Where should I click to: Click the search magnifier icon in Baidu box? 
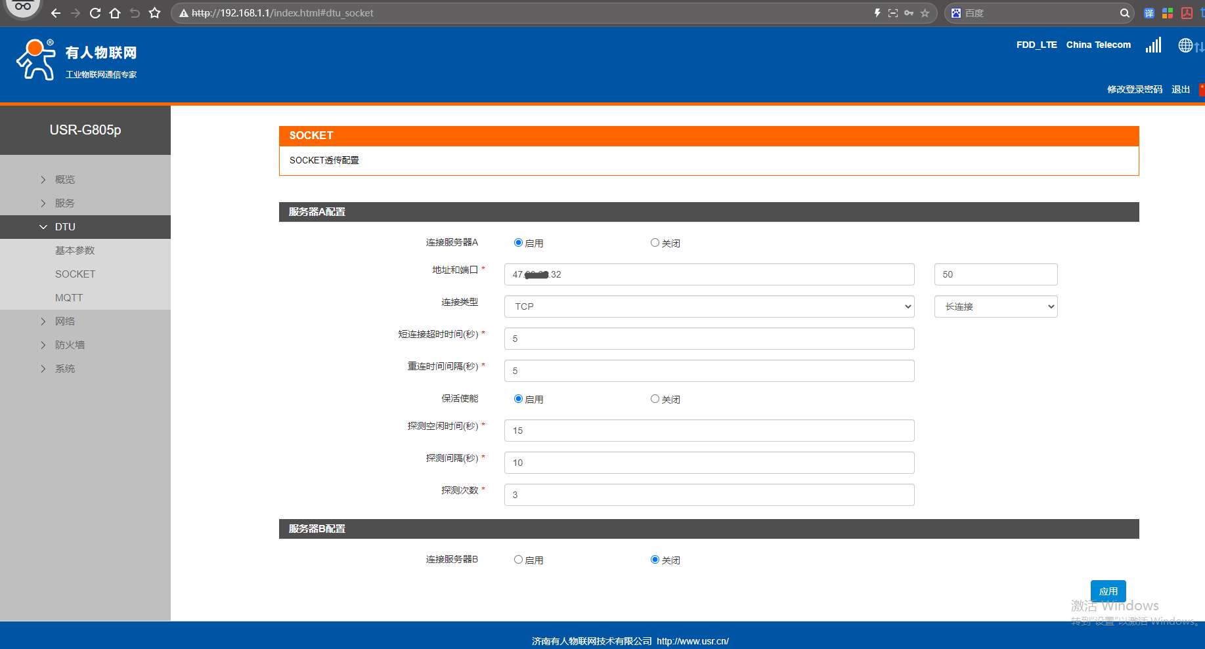[x=1125, y=13]
